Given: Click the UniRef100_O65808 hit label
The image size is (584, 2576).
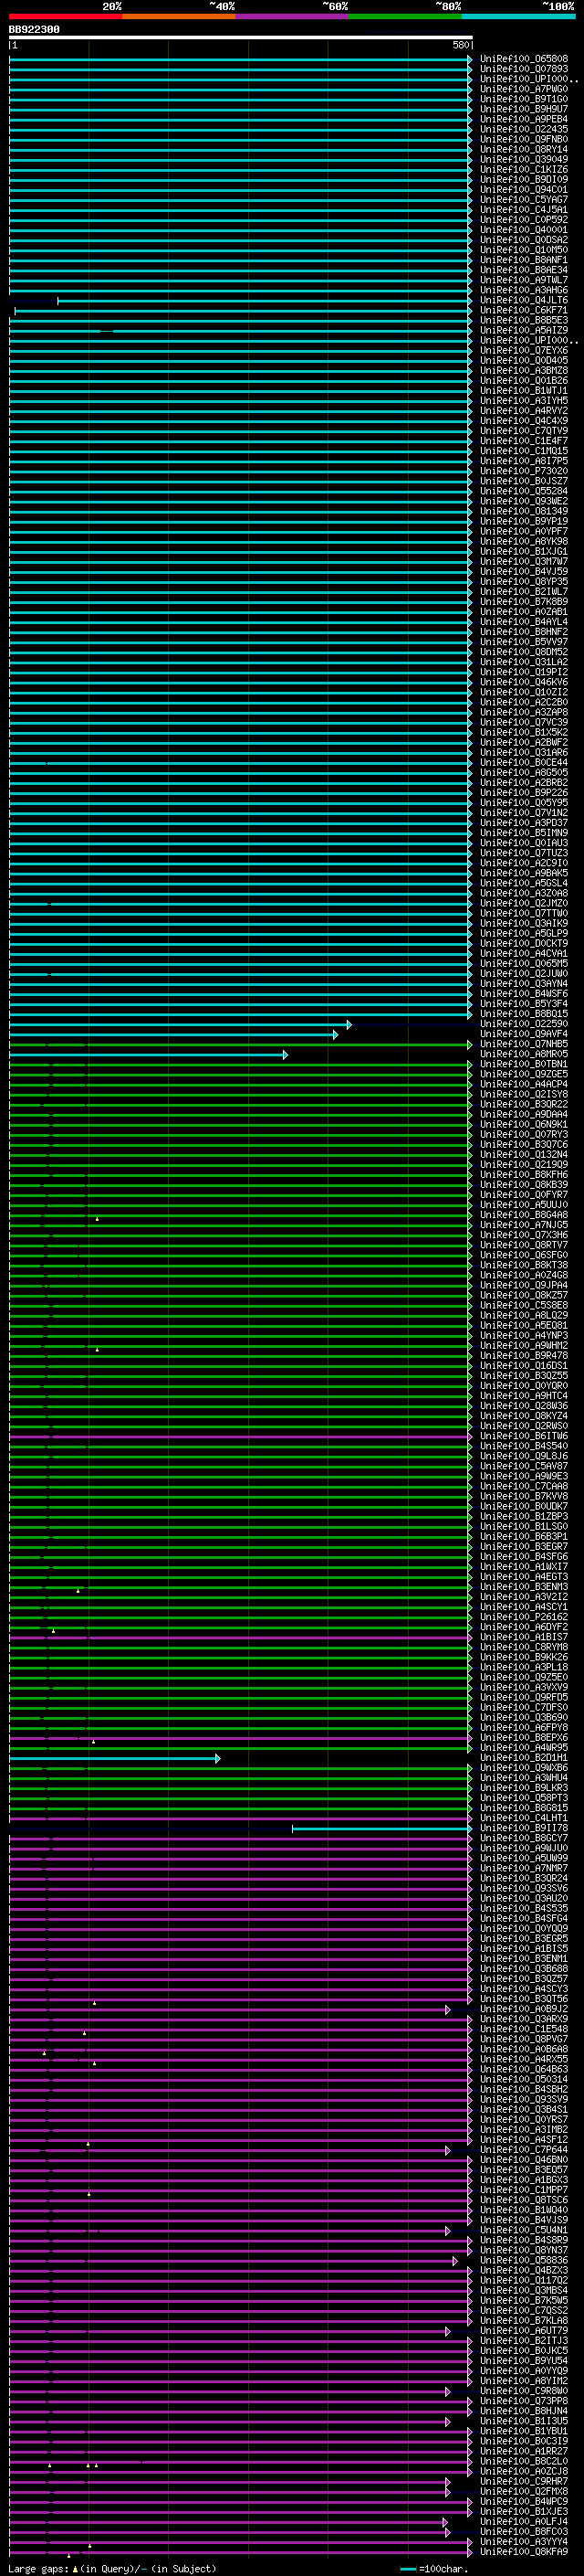Looking at the screenshot, I should (524, 59).
